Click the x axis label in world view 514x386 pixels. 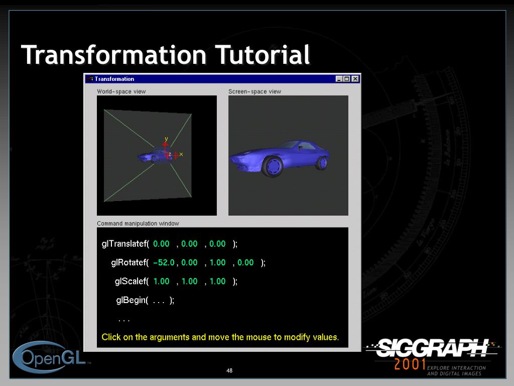(x=181, y=154)
